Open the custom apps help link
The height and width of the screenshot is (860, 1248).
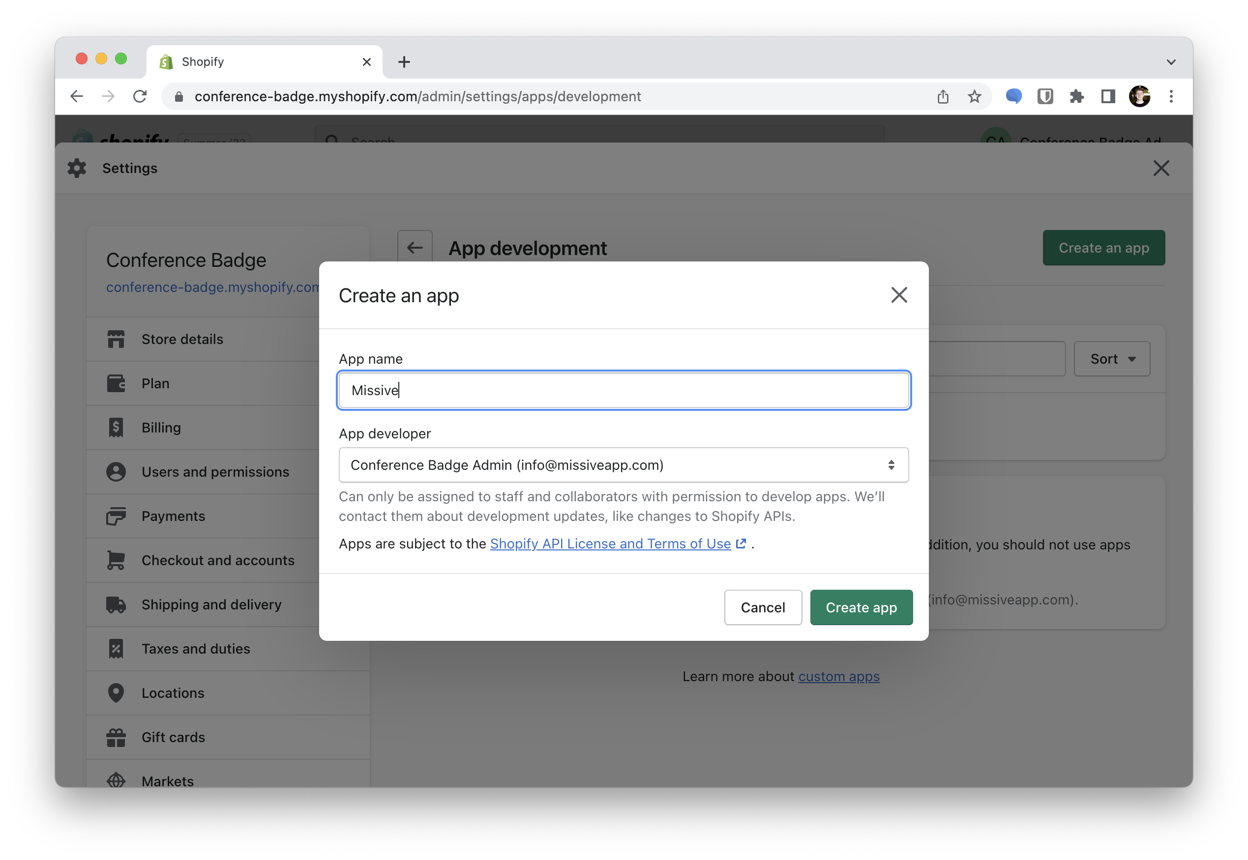click(x=839, y=676)
